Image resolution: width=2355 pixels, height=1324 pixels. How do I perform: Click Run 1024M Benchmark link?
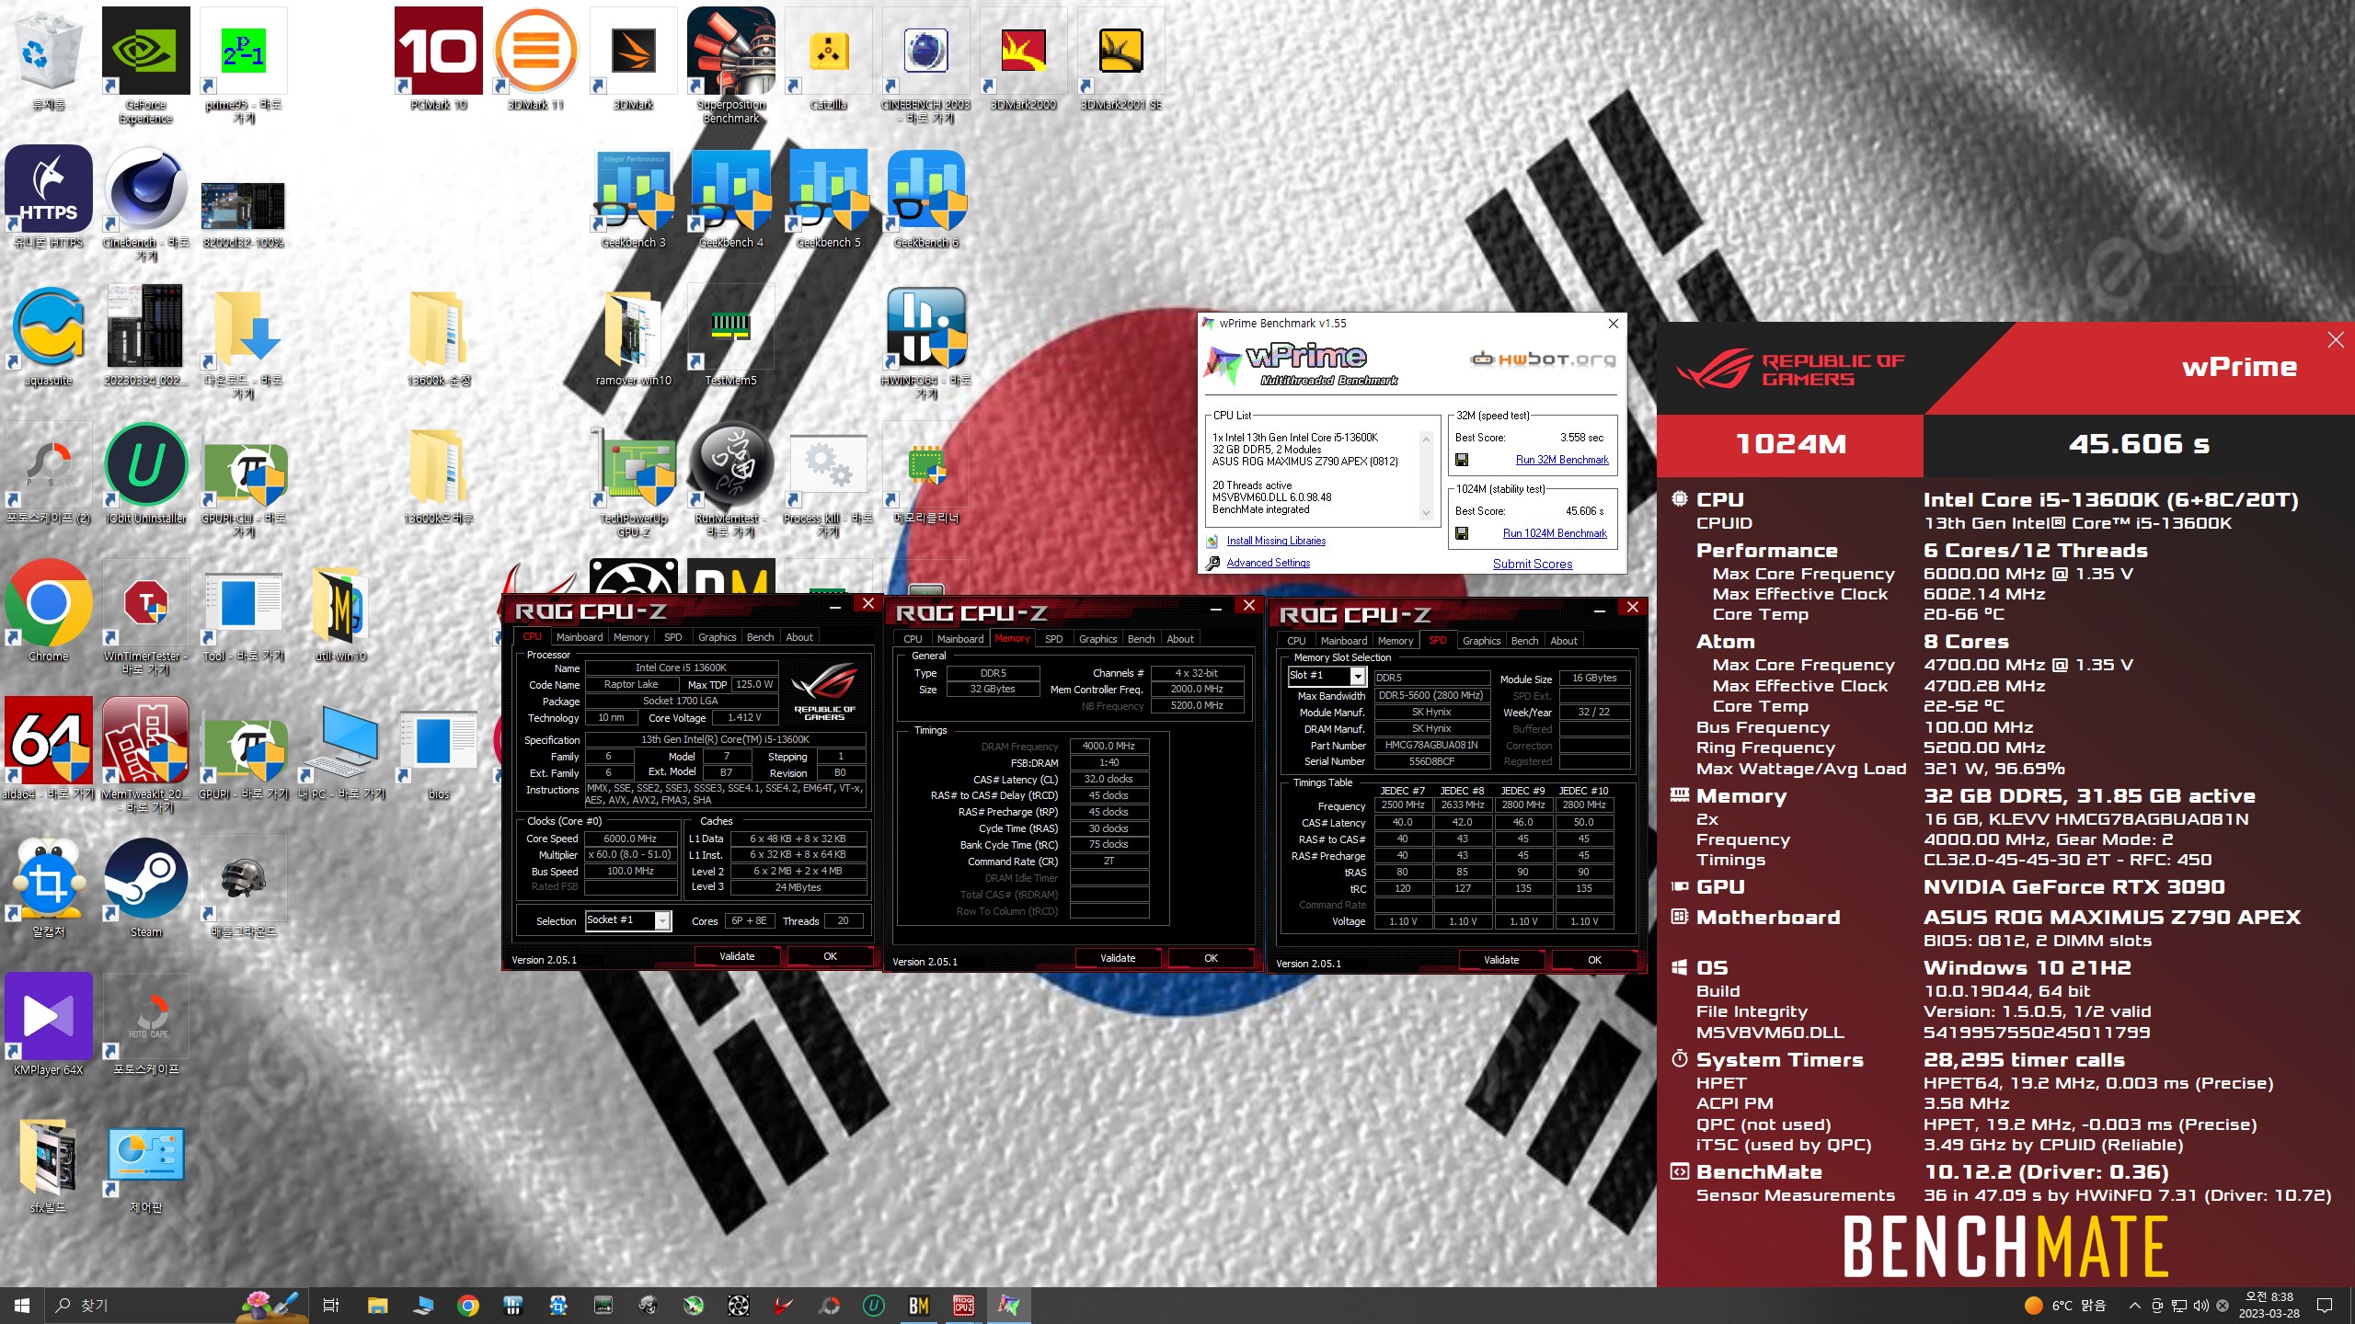click(x=1555, y=533)
